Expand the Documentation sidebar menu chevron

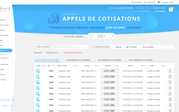11,65
